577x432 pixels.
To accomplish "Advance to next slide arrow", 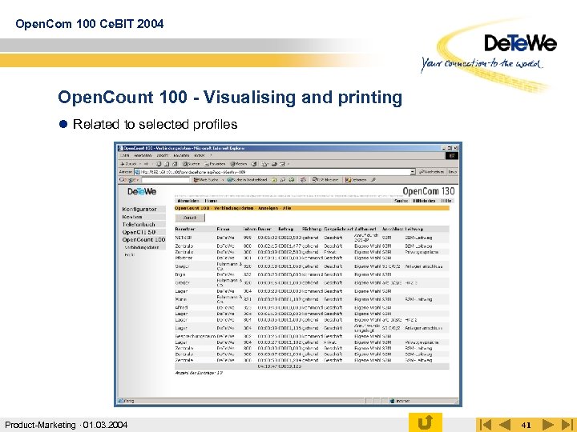I will 547,425.
